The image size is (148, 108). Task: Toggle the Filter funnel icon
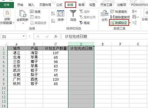73,13
